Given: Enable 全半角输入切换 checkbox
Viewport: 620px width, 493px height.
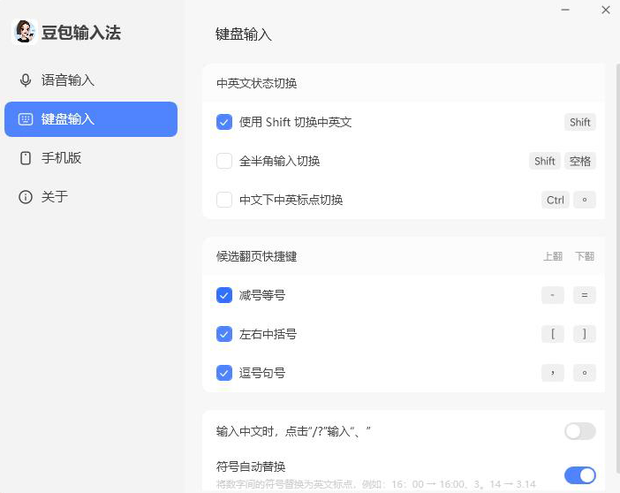Looking at the screenshot, I should click(224, 161).
